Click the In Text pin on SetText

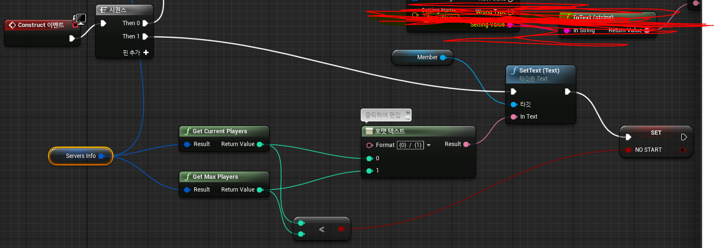[514, 117]
